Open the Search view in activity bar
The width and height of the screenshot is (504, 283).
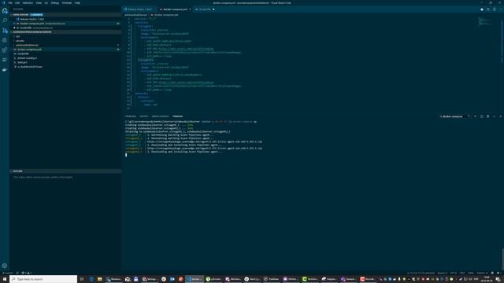tap(5, 20)
